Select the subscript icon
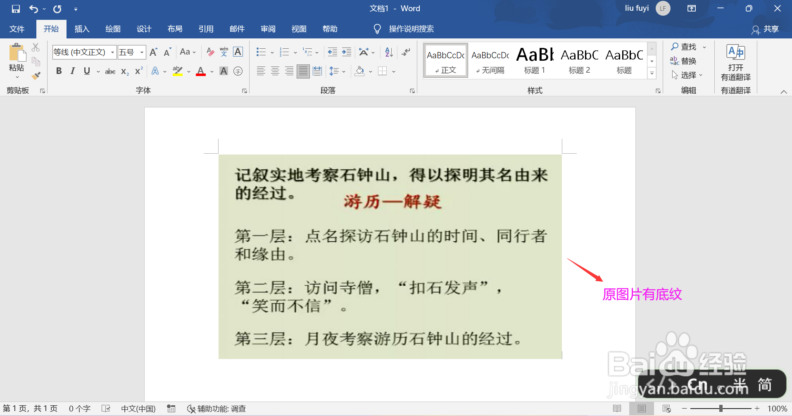This screenshot has width=792, height=416. point(124,71)
